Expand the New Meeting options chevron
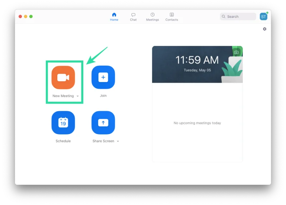286x205 pixels. (78, 96)
